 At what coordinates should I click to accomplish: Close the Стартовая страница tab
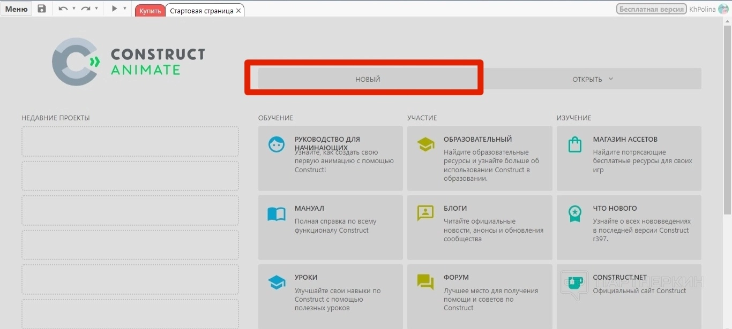238,11
